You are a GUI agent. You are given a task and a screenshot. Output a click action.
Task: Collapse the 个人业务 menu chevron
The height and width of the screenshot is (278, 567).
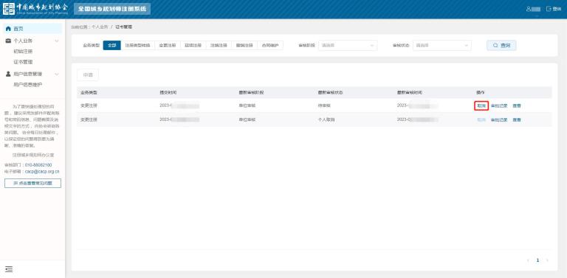pyautogui.click(x=57, y=41)
